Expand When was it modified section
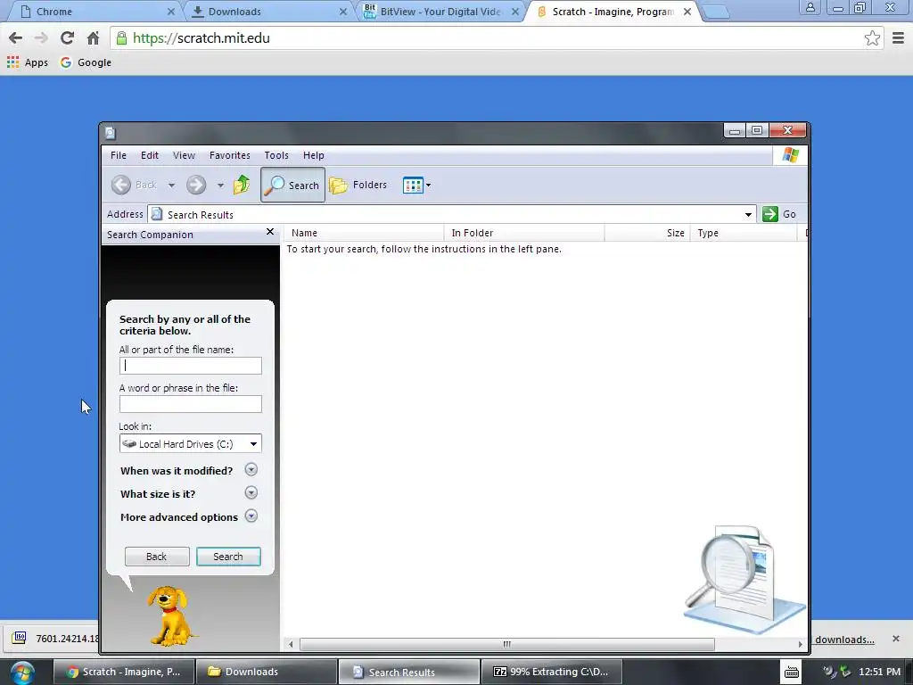Viewport: 913px width, 685px height. click(251, 469)
